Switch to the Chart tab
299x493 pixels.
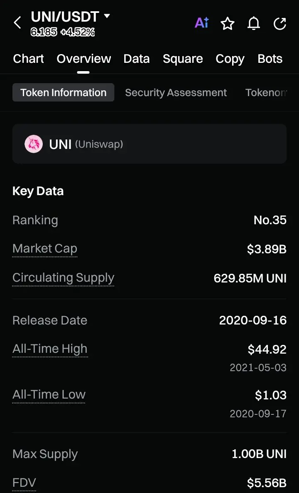coord(28,59)
